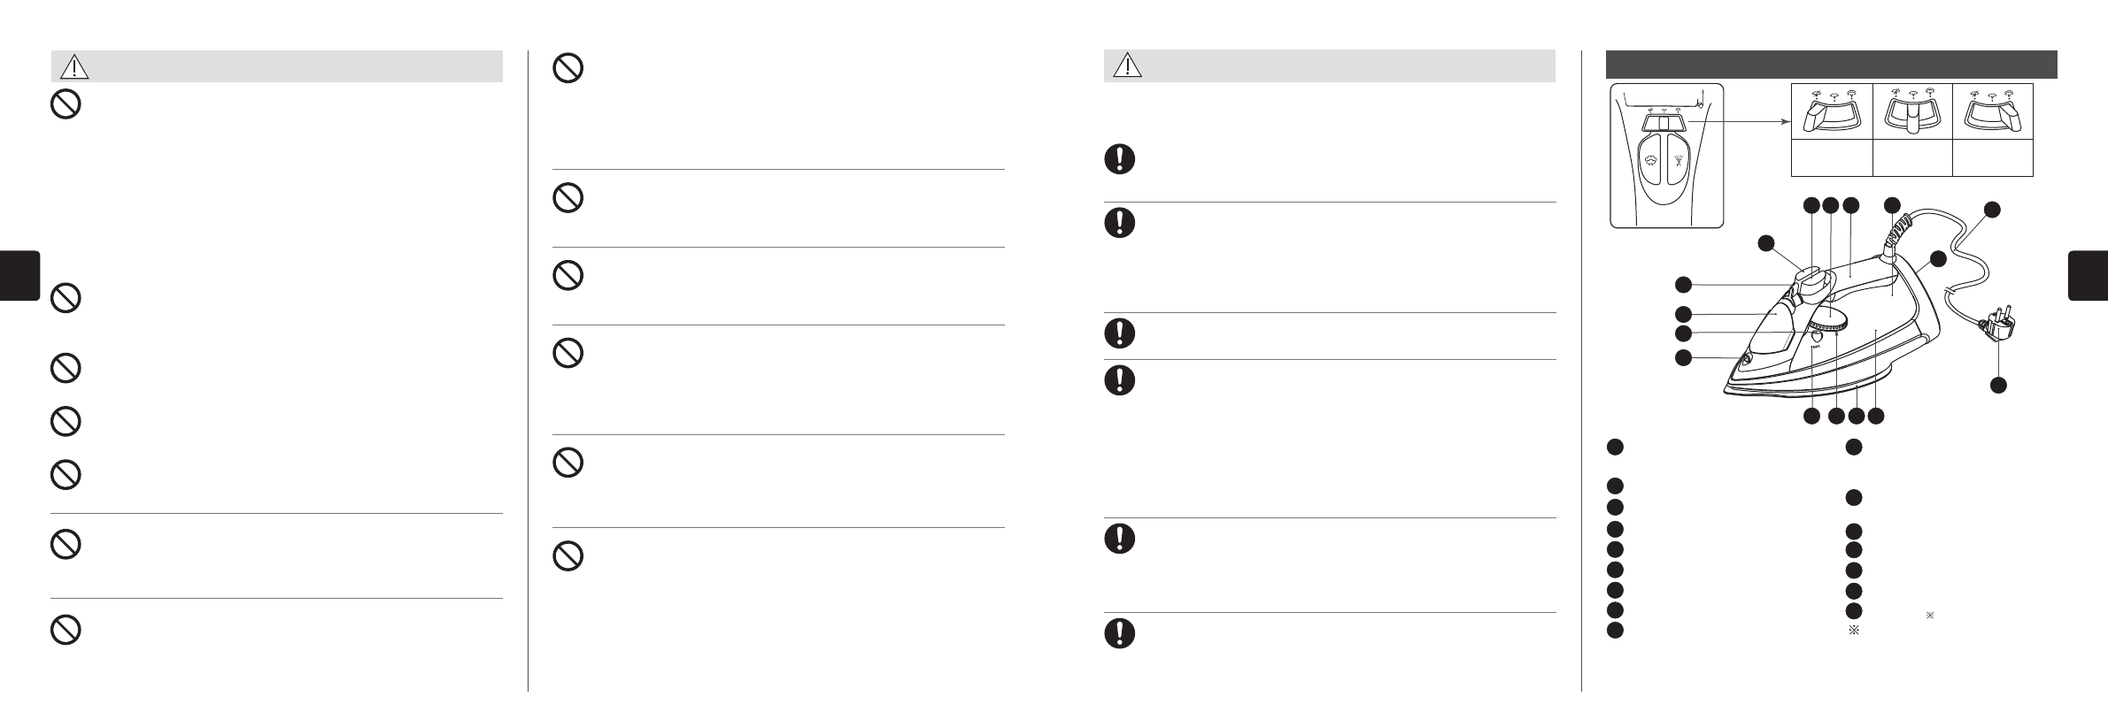
Task: Click the last exclamation mark symbol on the caution page
Action: 1119,633
